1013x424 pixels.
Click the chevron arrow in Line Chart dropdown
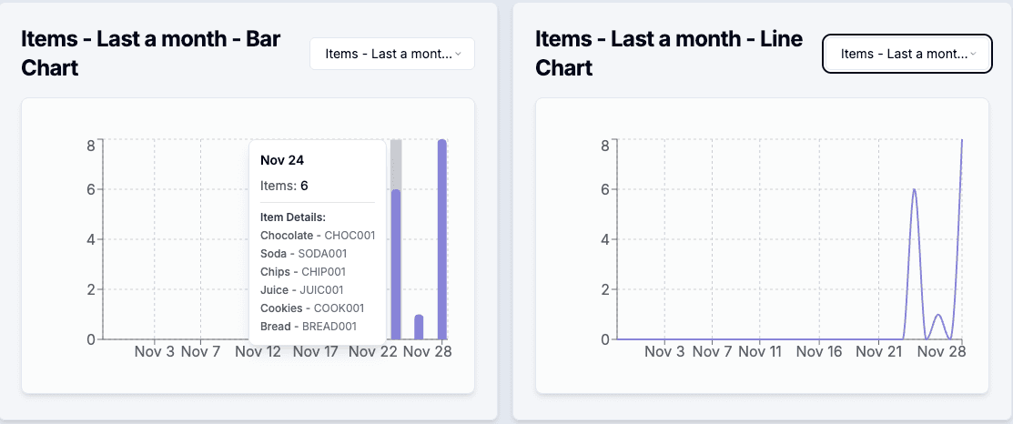[974, 54]
